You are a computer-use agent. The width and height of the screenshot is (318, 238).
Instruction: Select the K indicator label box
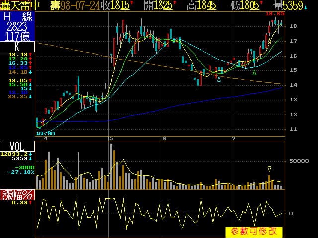pyautogui.click(x=17, y=47)
